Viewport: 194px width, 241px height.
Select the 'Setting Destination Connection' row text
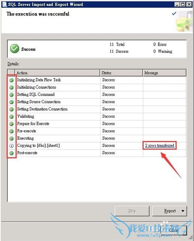click(42, 109)
